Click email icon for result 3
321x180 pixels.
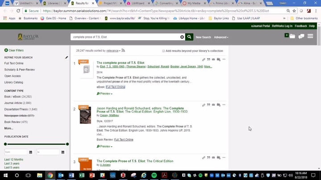[213, 158]
